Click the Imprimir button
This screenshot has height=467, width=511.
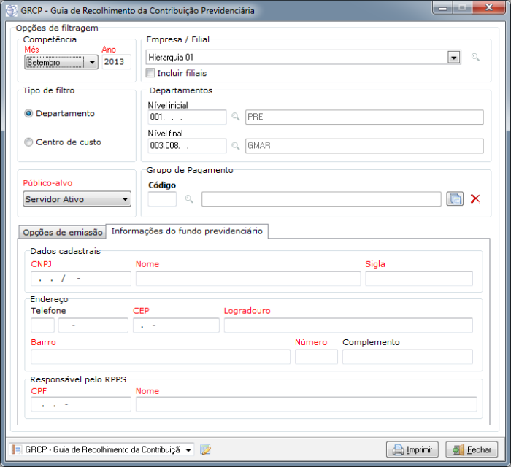(412, 449)
